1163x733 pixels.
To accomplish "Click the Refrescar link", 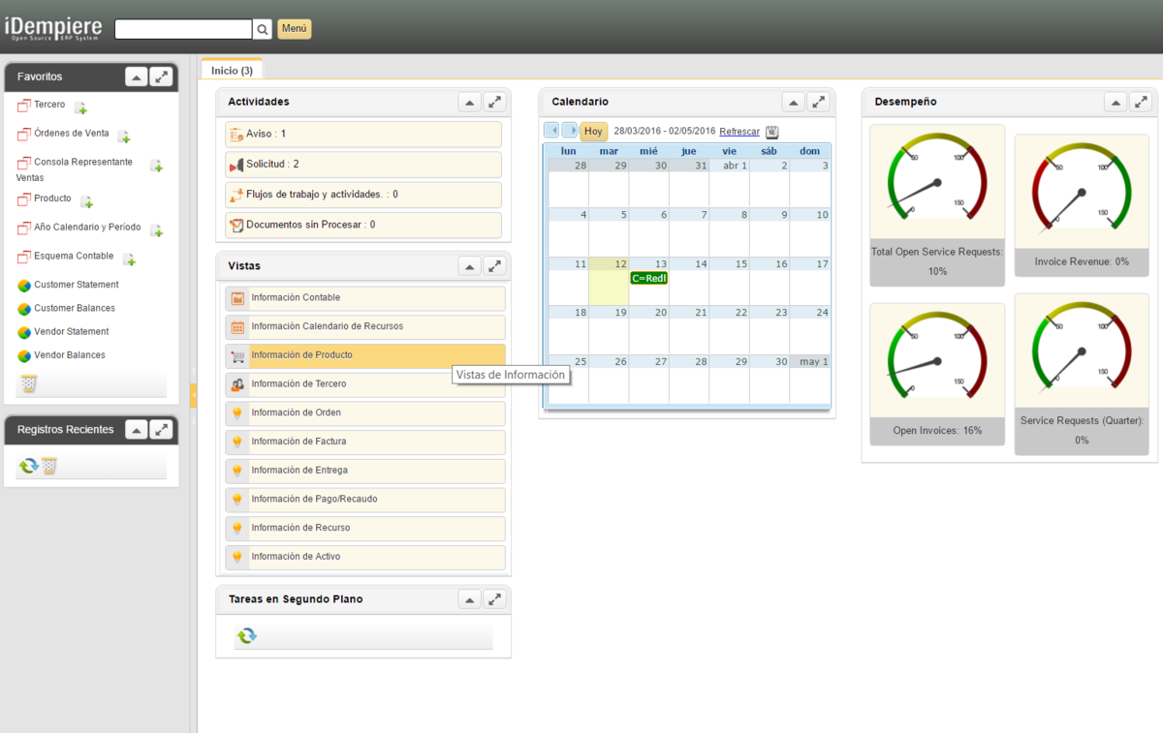I will click(739, 132).
